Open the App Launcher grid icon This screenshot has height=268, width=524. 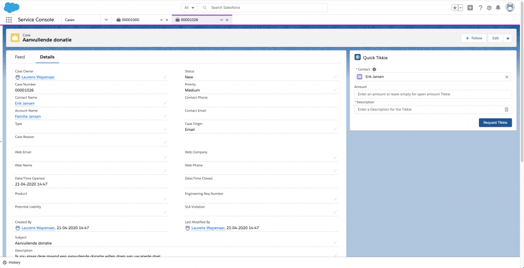9,19
